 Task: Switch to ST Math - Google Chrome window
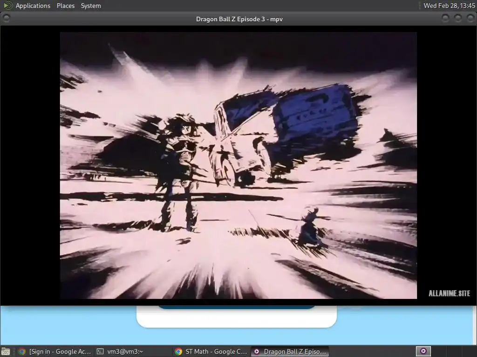click(x=211, y=351)
